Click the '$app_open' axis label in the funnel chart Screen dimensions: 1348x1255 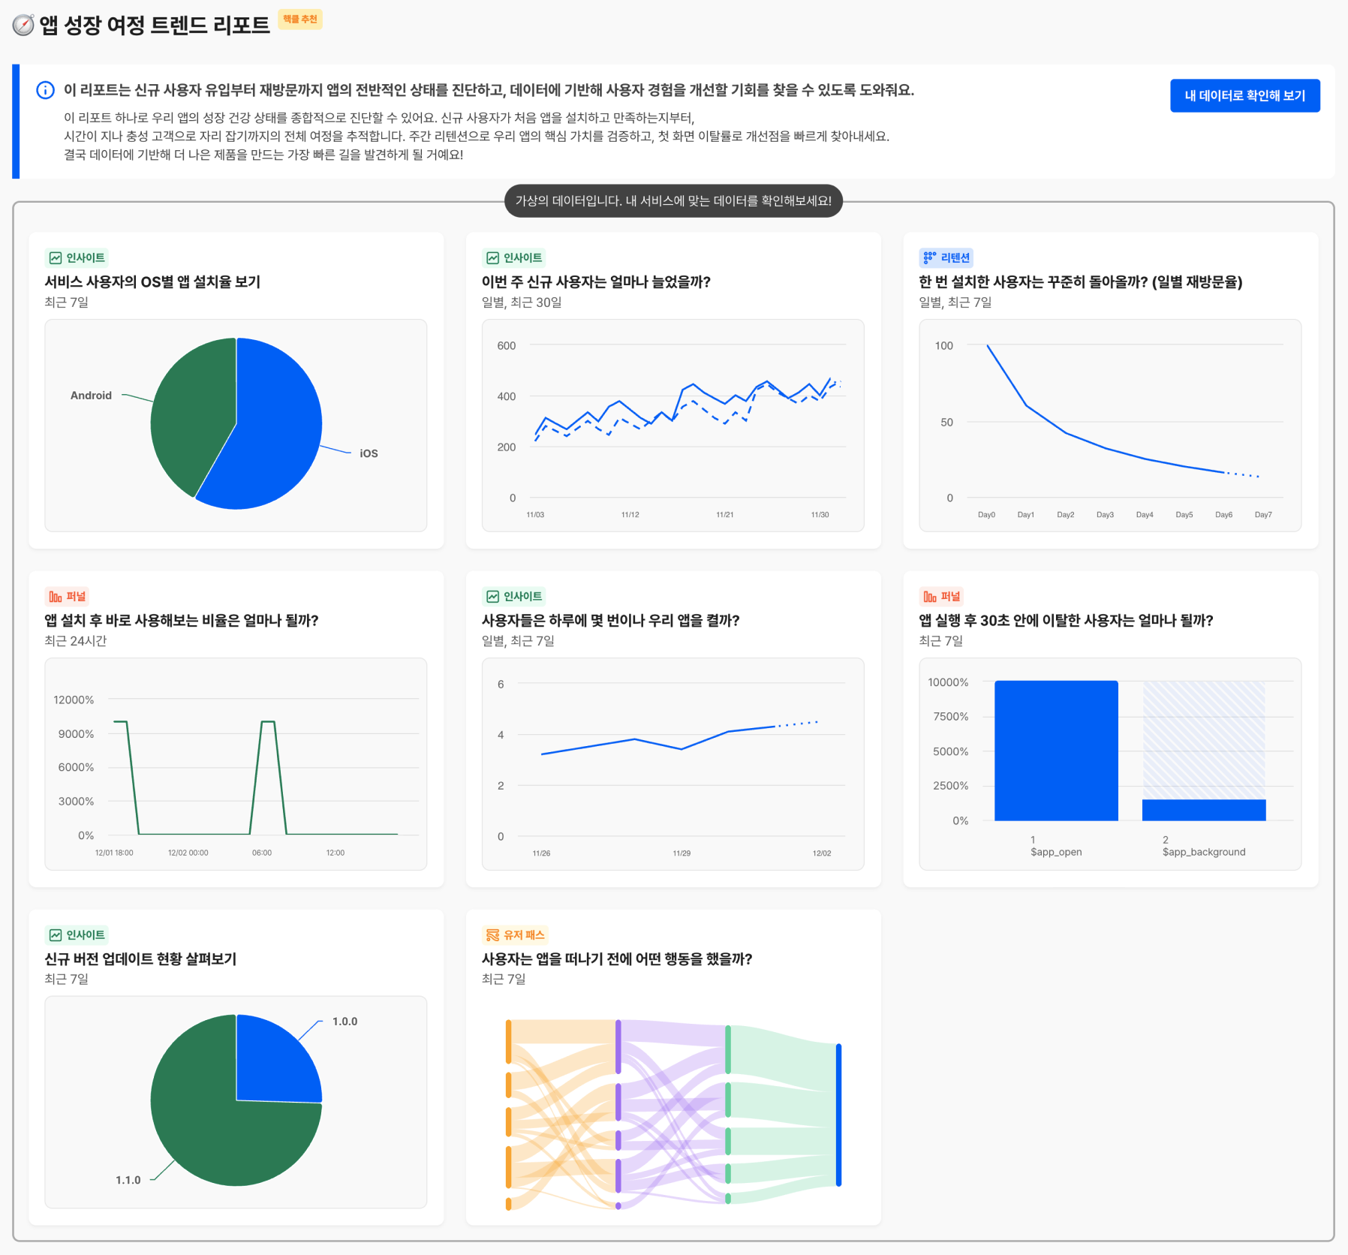(x=1056, y=852)
